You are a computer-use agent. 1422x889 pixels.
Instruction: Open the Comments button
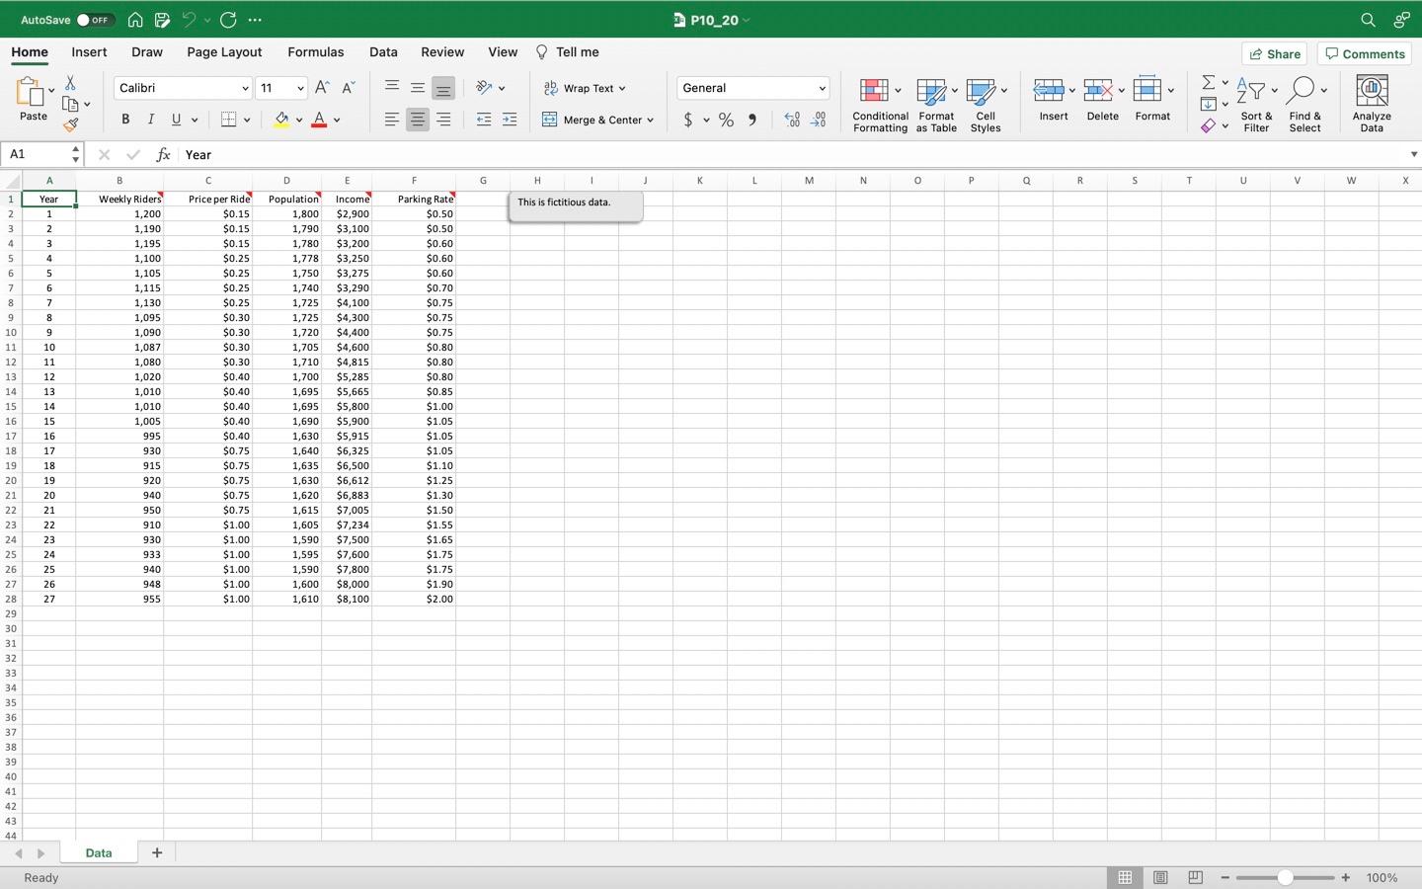coord(1366,54)
